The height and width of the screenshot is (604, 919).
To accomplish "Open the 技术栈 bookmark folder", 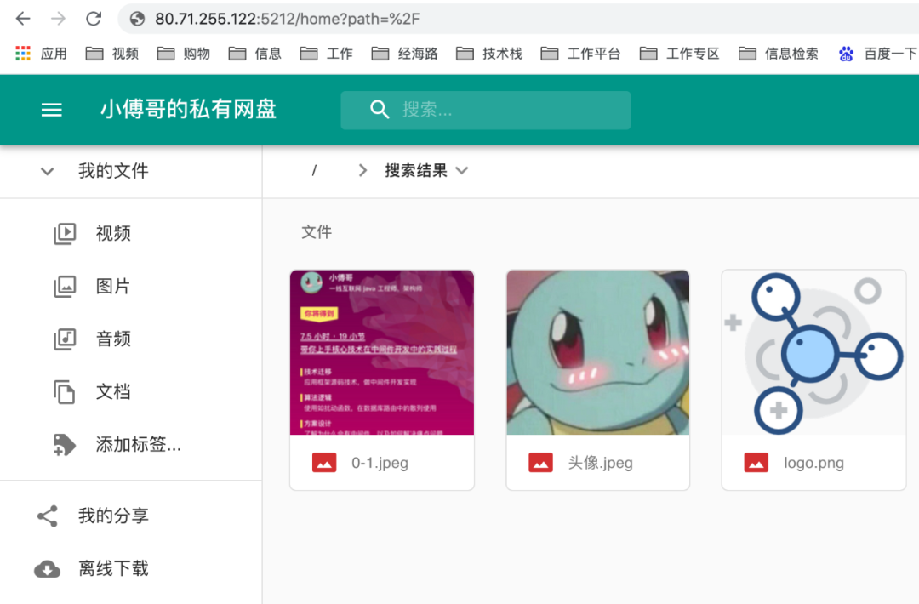I will [x=489, y=54].
